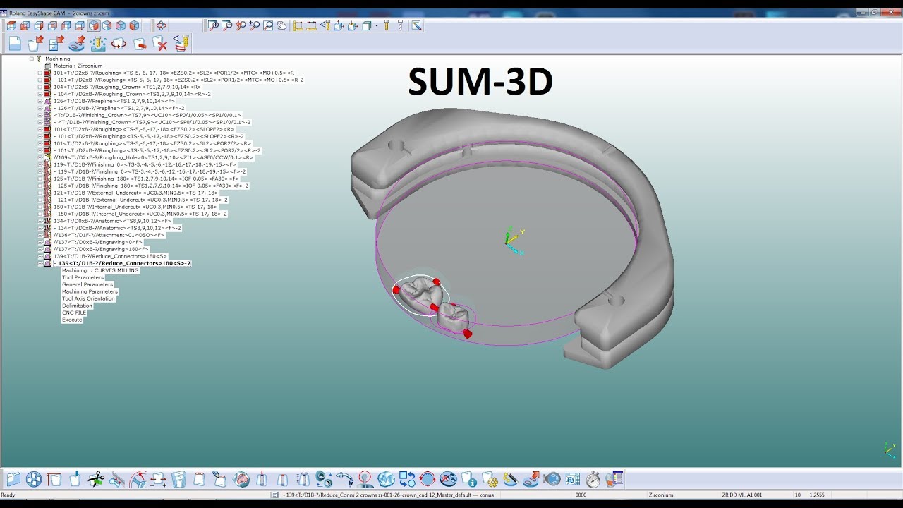Collapse the Machining root tree node
Viewport: 903px width, 508px height.
coord(32,59)
